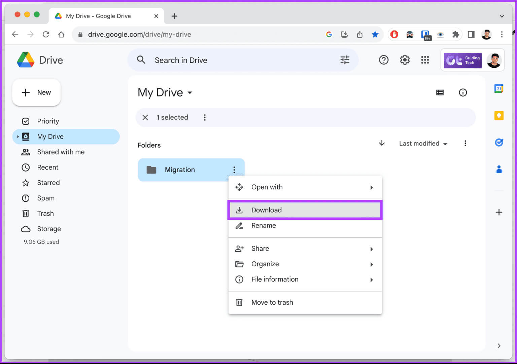
Task: Open Google Tasks side panel icon
Action: tap(498, 143)
